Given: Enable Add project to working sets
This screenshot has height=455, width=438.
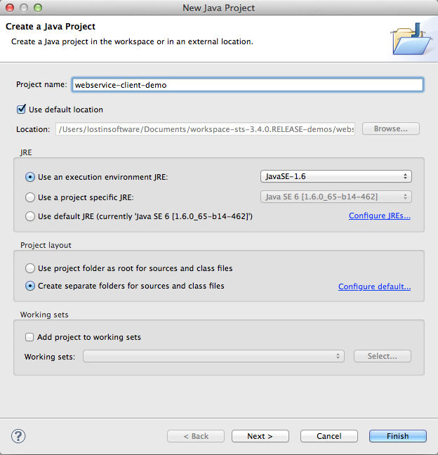Looking at the screenshot, I should click(29, 337).
